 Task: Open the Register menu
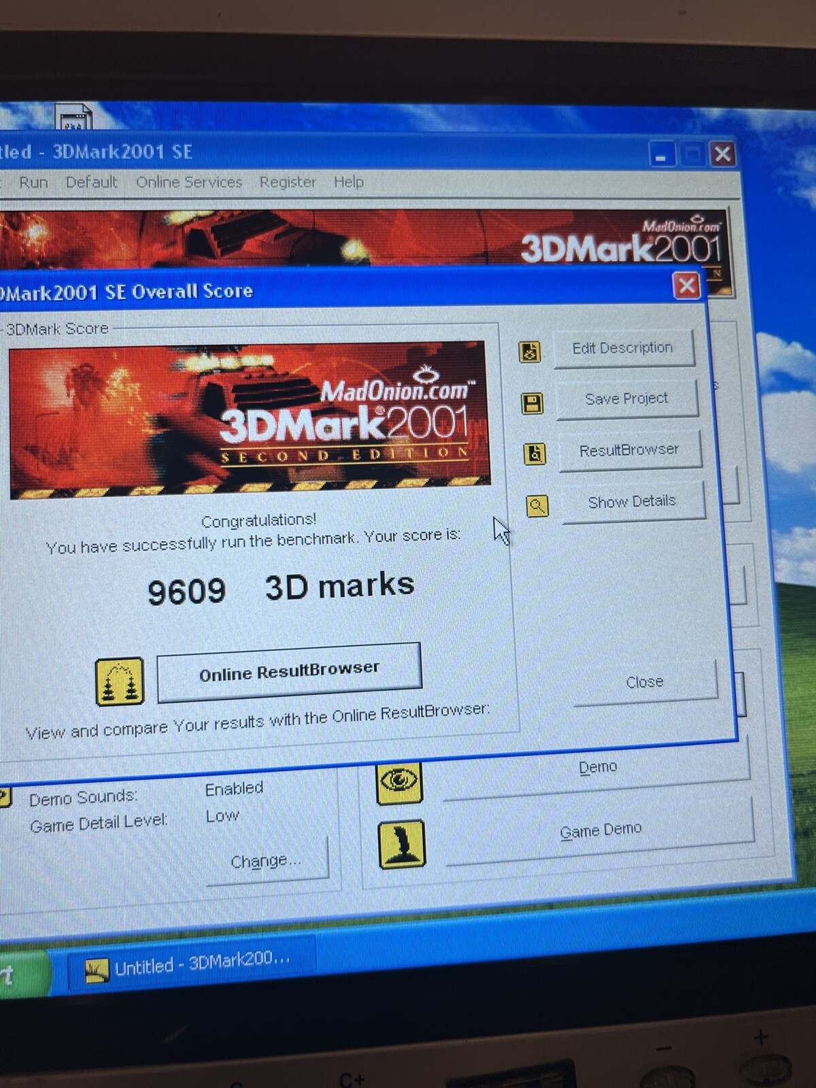coord(288,182)
